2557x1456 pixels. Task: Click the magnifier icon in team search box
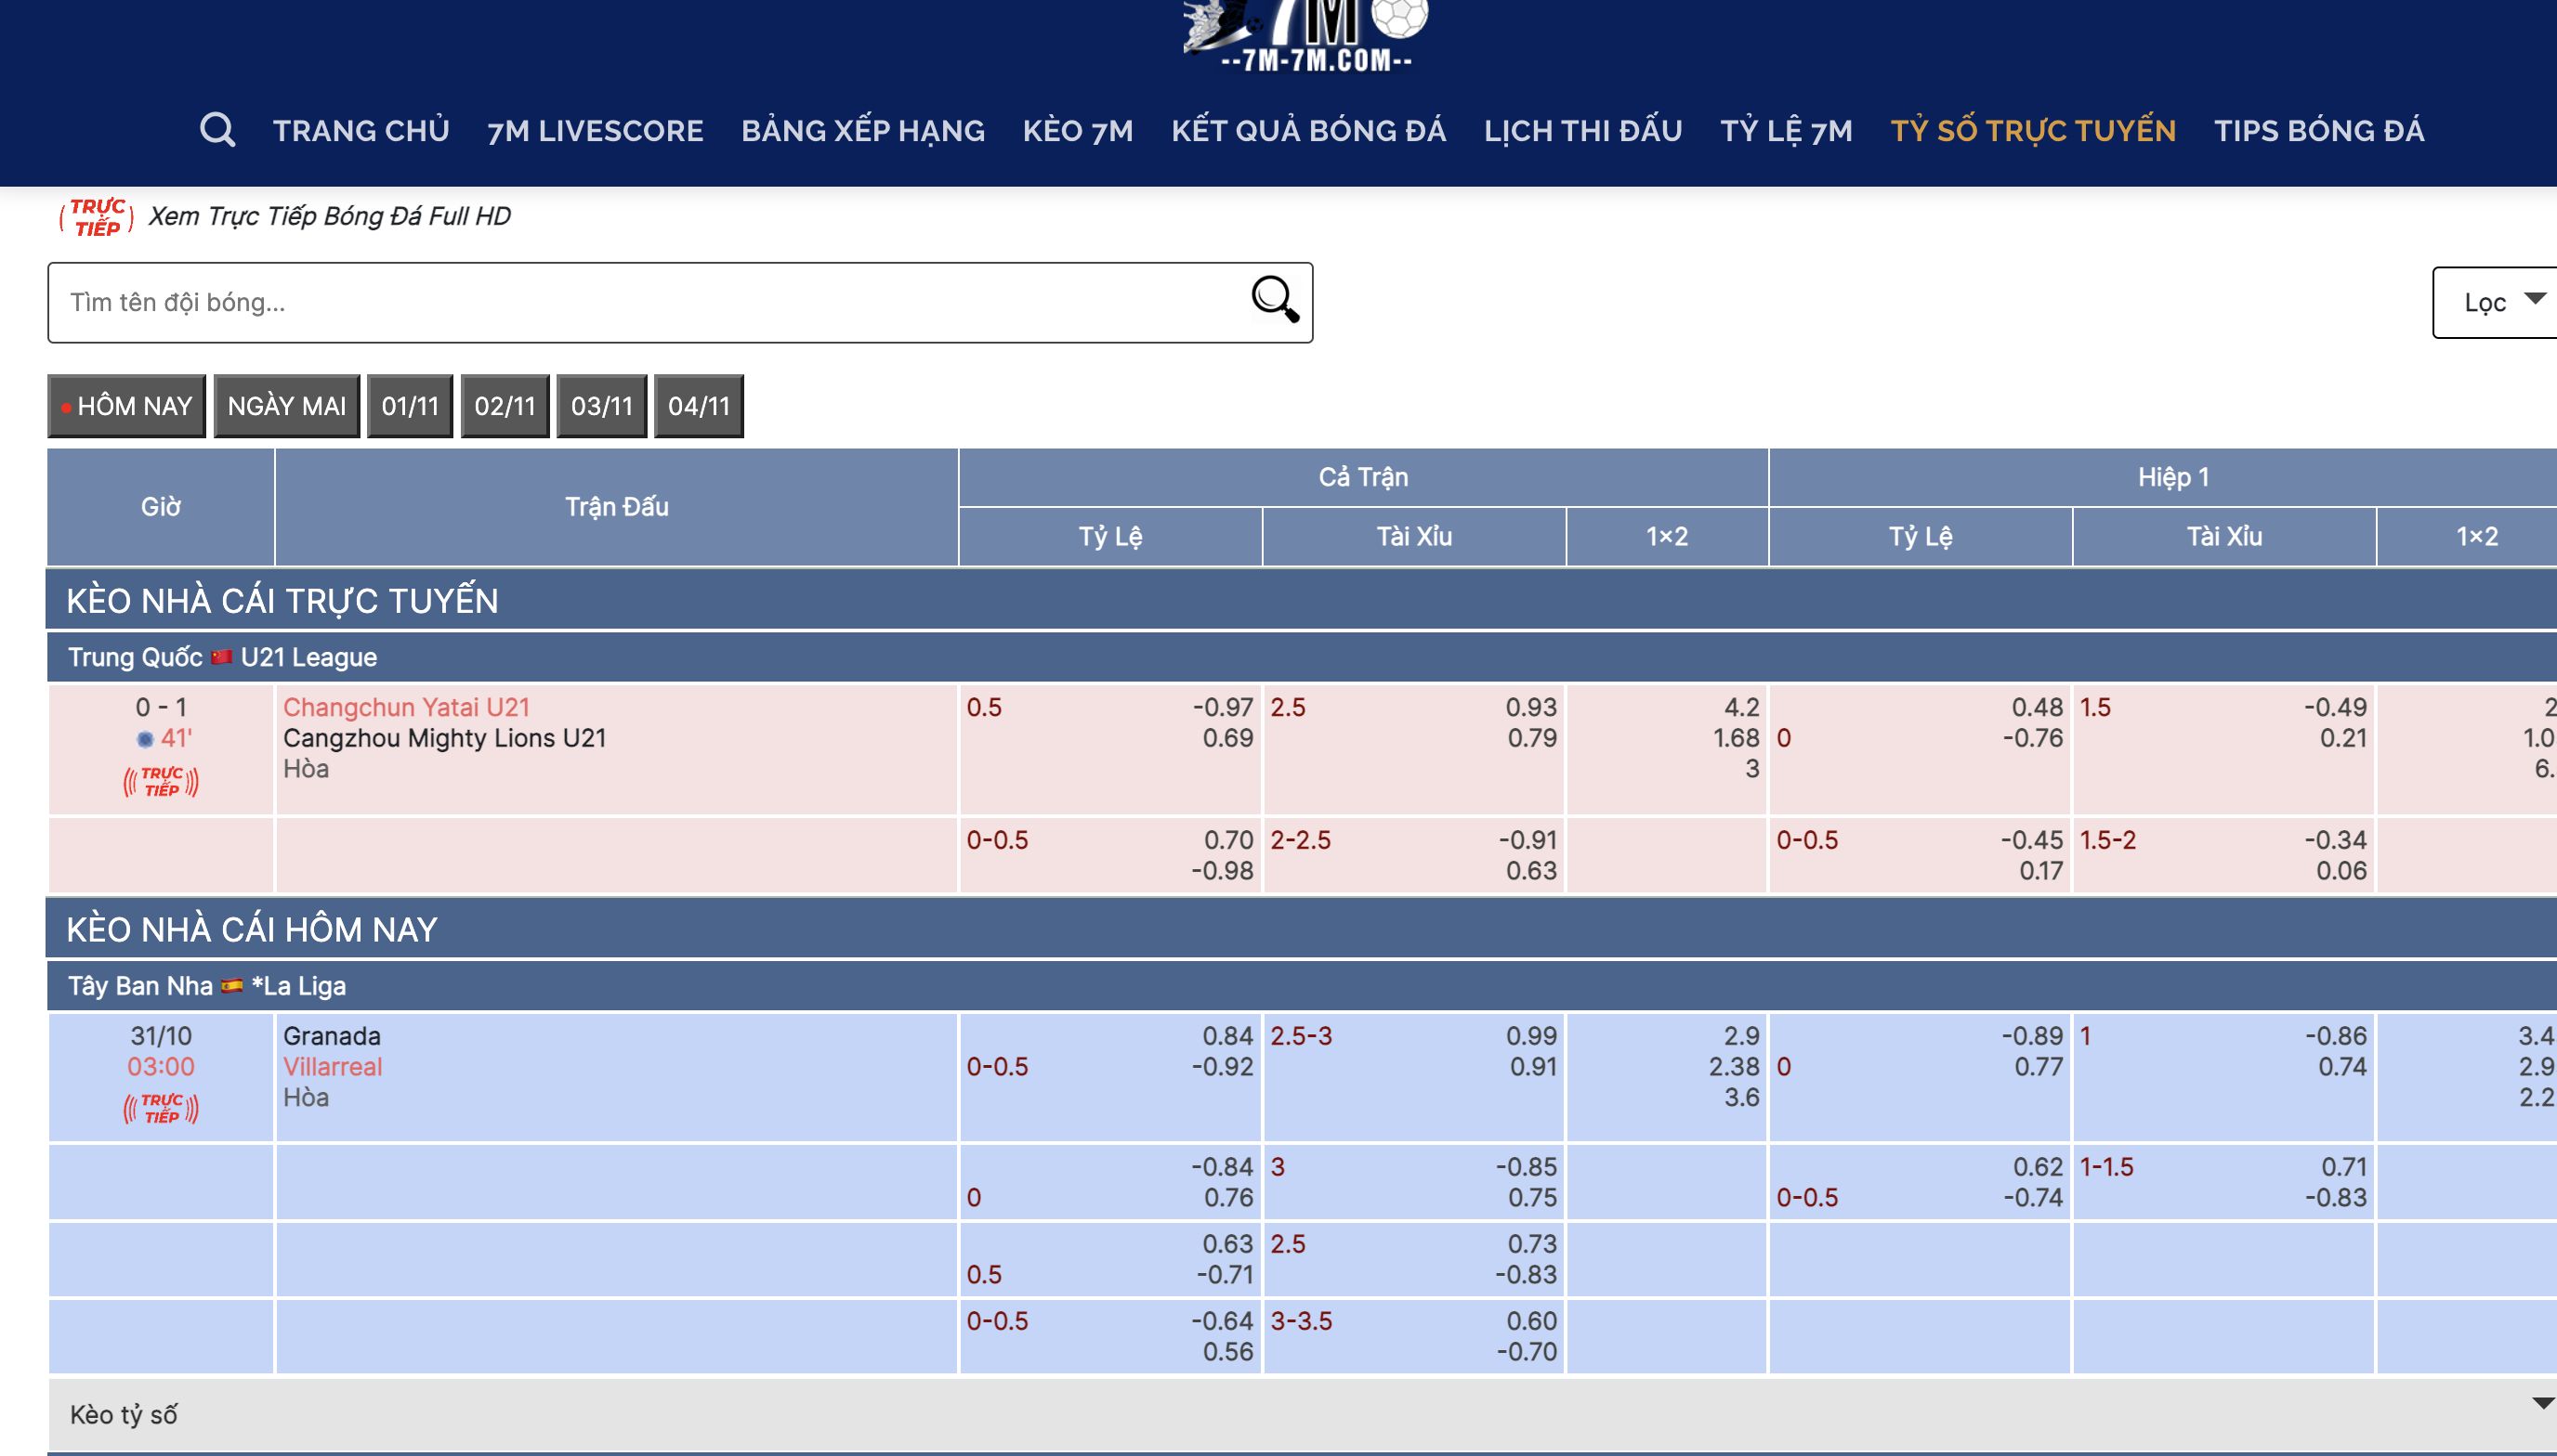click(1275, 300)
